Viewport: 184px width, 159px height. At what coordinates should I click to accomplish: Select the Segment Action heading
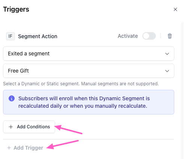(37, 36)
